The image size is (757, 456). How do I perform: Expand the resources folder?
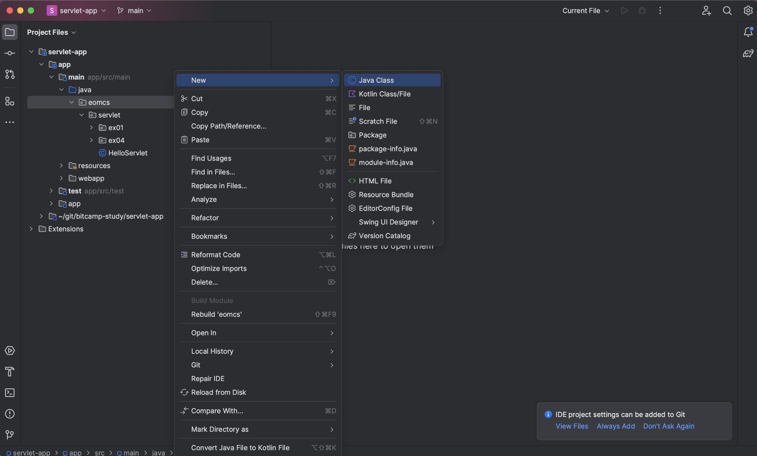61,166
